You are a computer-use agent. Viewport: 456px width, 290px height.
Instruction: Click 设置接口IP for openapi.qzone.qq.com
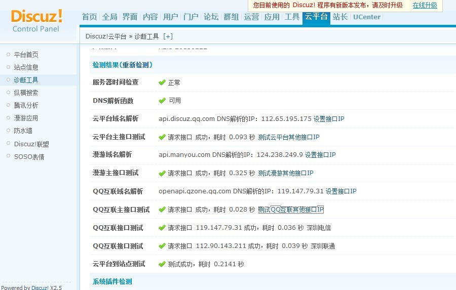click(x=341, y=191)
